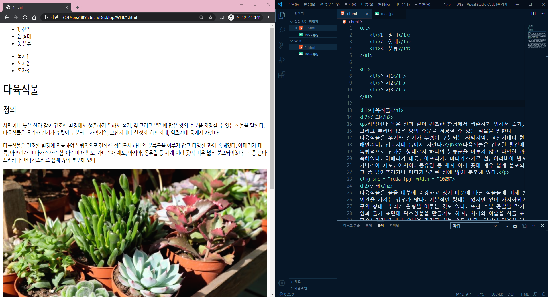This screenshot has width=548, height=297.
Task: Bookmark this page with the star icon
Action: [x=211, y=17]
